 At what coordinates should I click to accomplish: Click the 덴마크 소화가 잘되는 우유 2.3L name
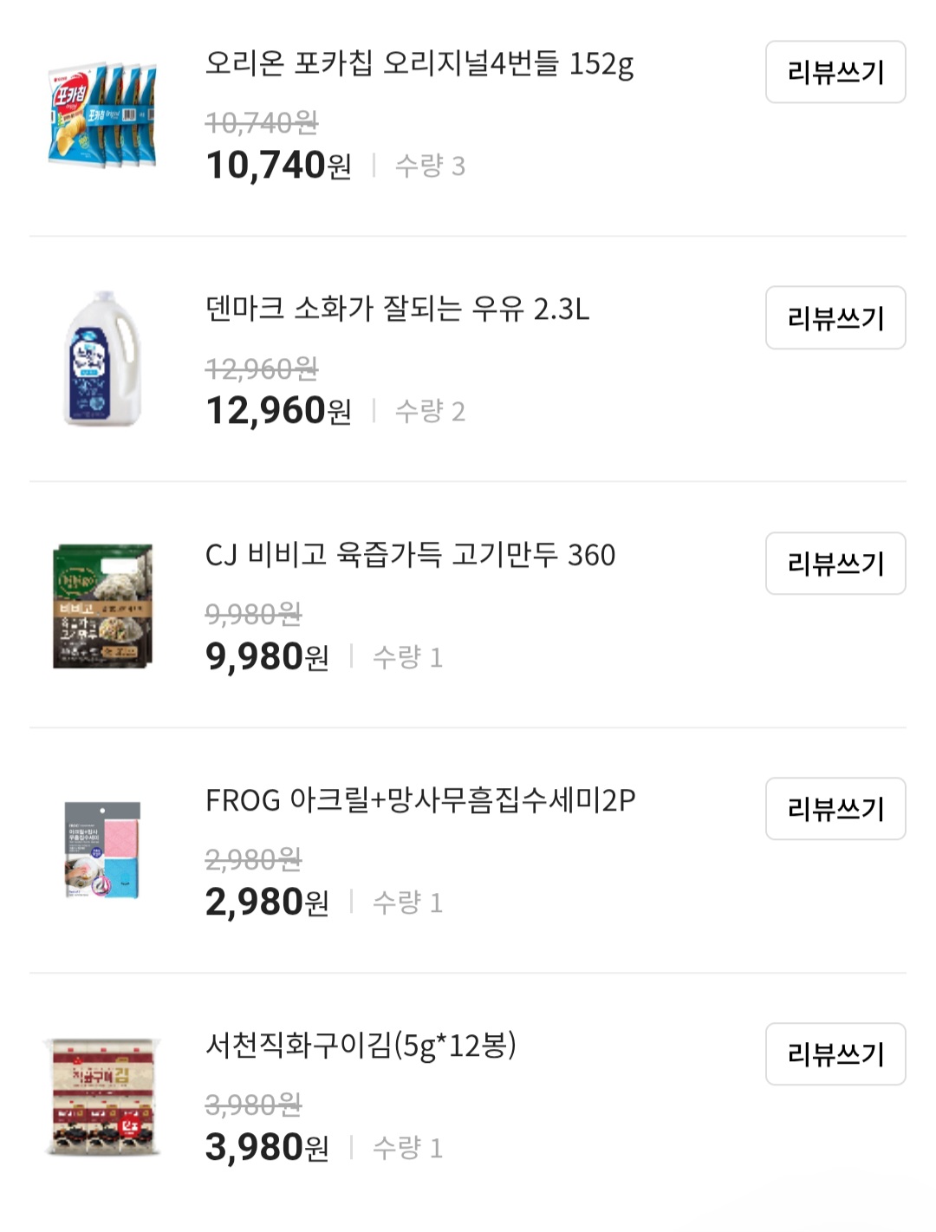(397, 310)
